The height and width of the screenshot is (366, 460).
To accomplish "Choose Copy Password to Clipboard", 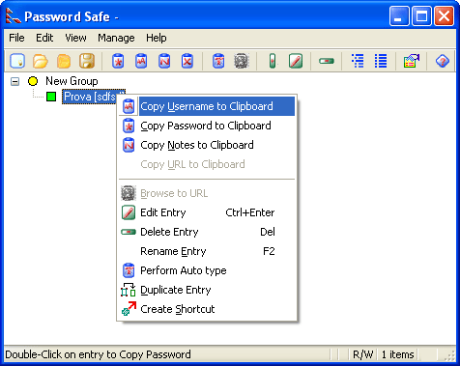I will tap(207, 126).
